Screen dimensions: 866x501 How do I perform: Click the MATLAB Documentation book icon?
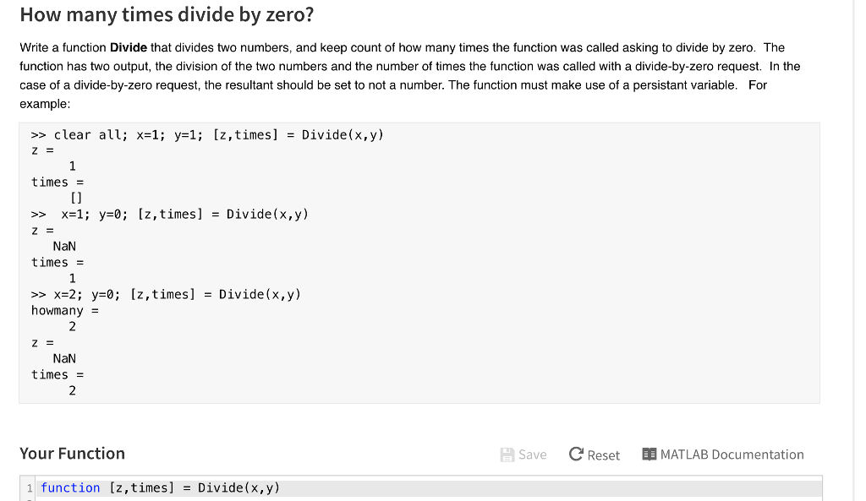point(649,454)
